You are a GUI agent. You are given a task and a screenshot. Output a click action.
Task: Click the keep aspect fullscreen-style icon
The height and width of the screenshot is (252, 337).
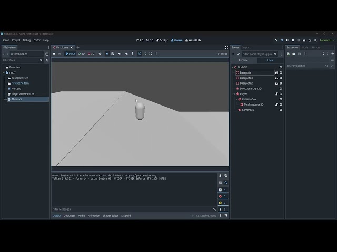pyautogui.click(x=145, y=54)
